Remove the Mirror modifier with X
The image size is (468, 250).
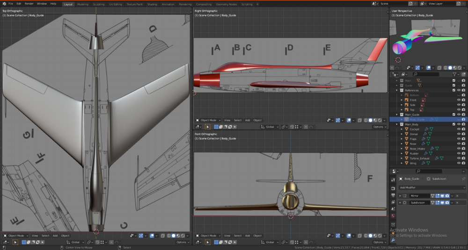point(457,196)
